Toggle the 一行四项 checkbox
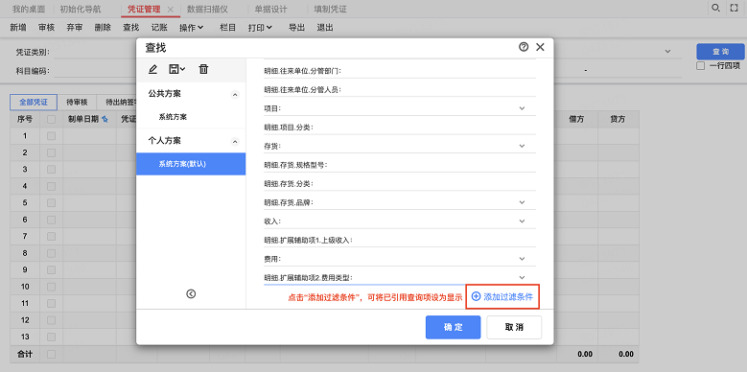This screenshot has width=747, height=372. tap(700, 66)
